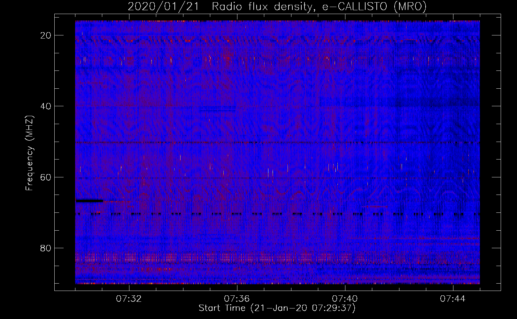The image size is (517, 319).
Task: Click the solid black bar near 67 MHz
Action: coord(89,201)
